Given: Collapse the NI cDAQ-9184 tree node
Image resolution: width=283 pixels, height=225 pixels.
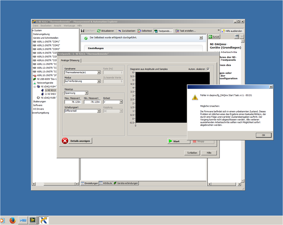Looking at the screenshot, I should point(34,86).
